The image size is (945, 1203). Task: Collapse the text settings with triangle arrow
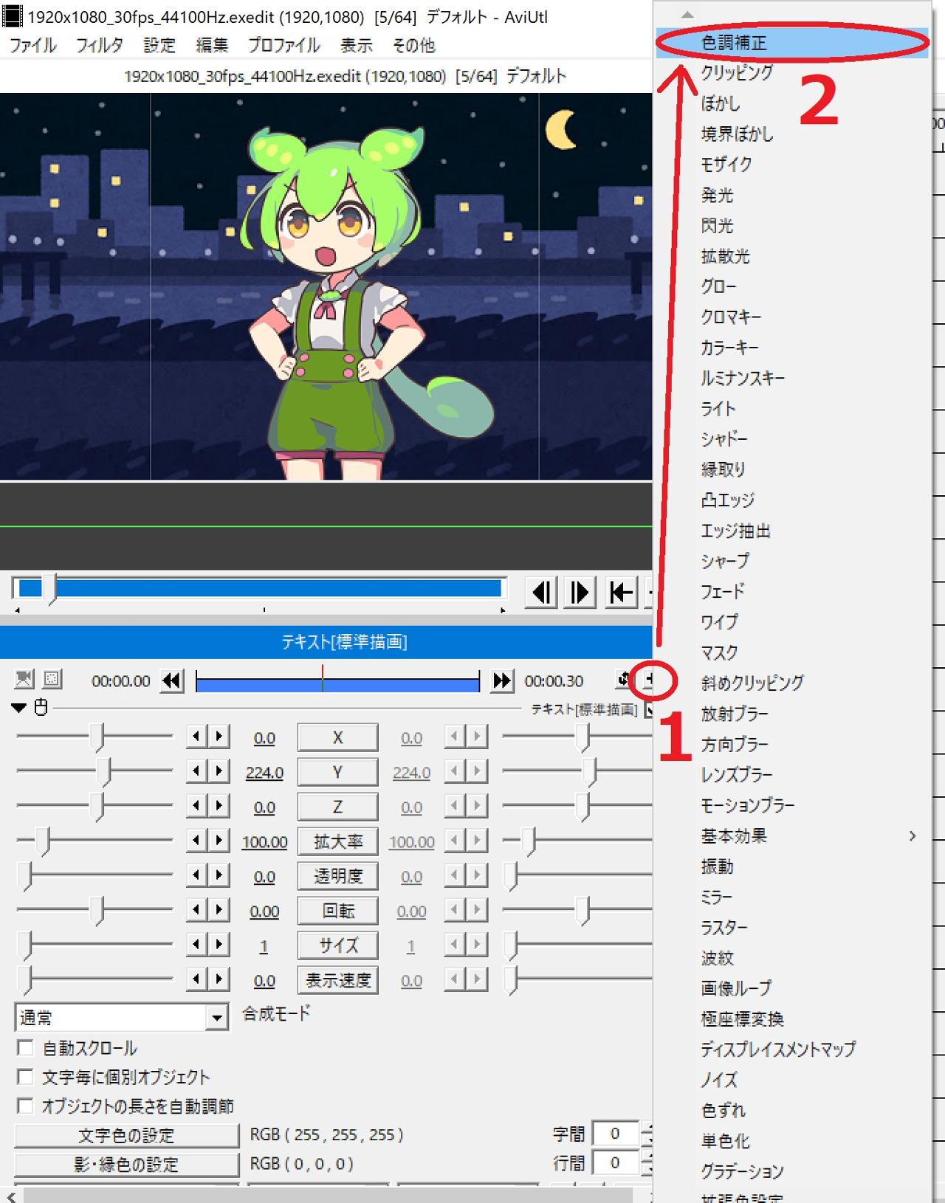(19, 708)
